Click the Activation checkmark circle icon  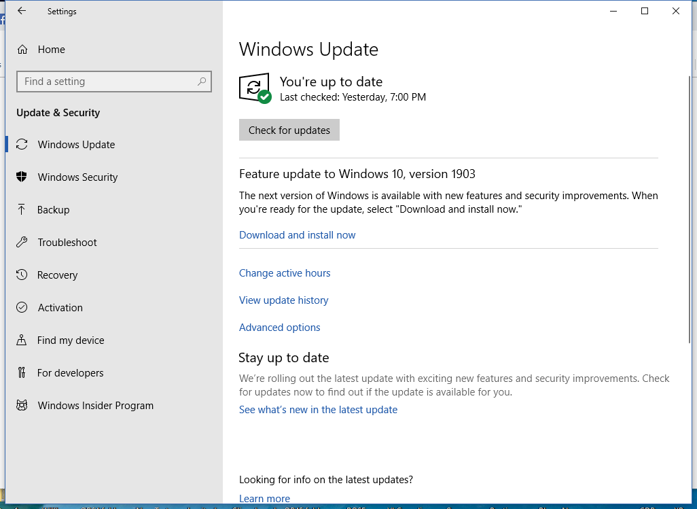[x=22, y=307]
